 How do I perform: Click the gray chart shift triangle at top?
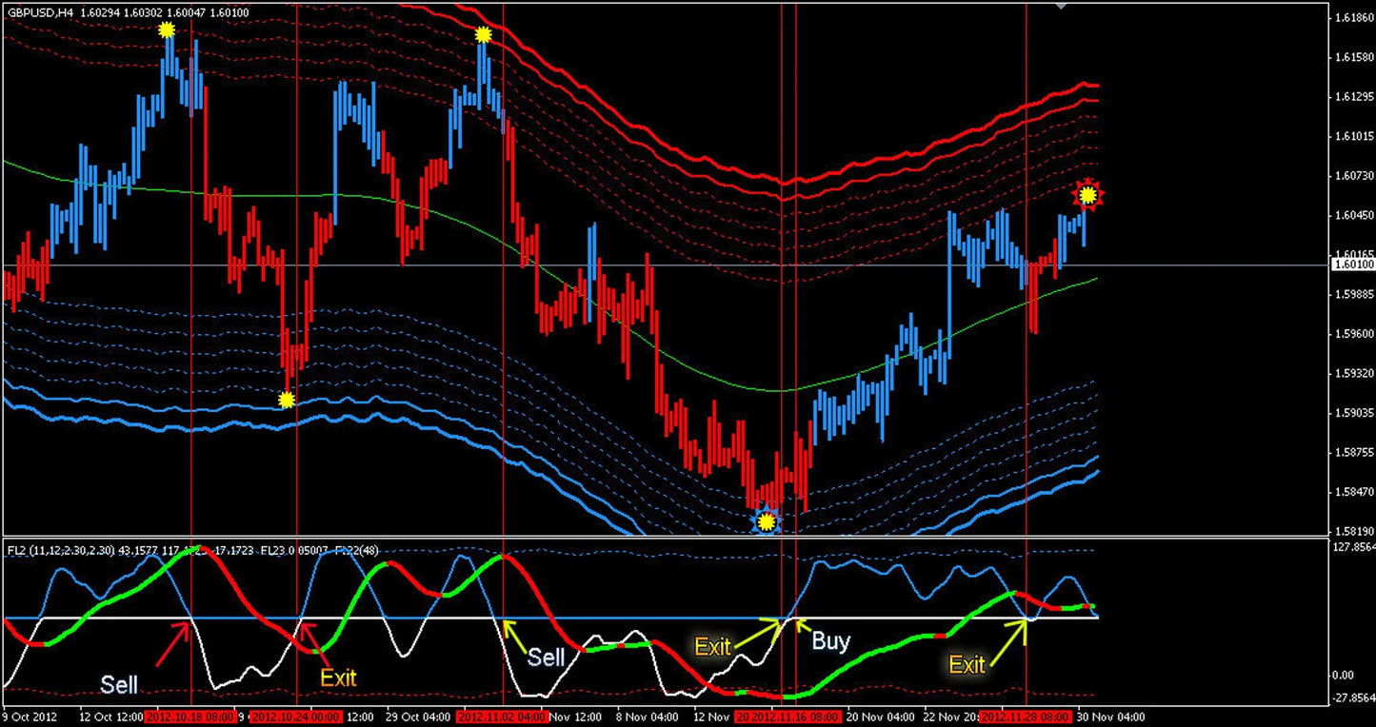[1062, 6]
